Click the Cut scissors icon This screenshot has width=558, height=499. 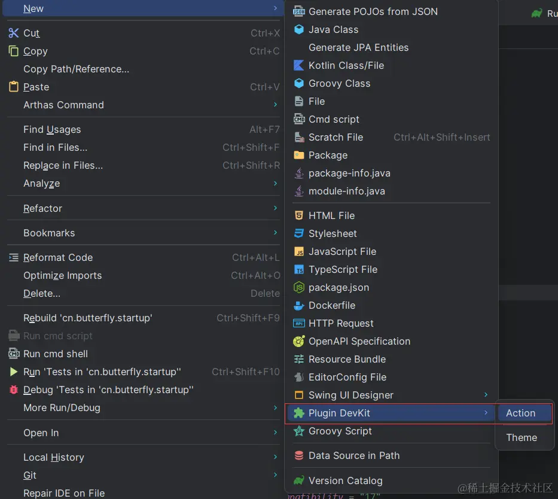(14, 33)
